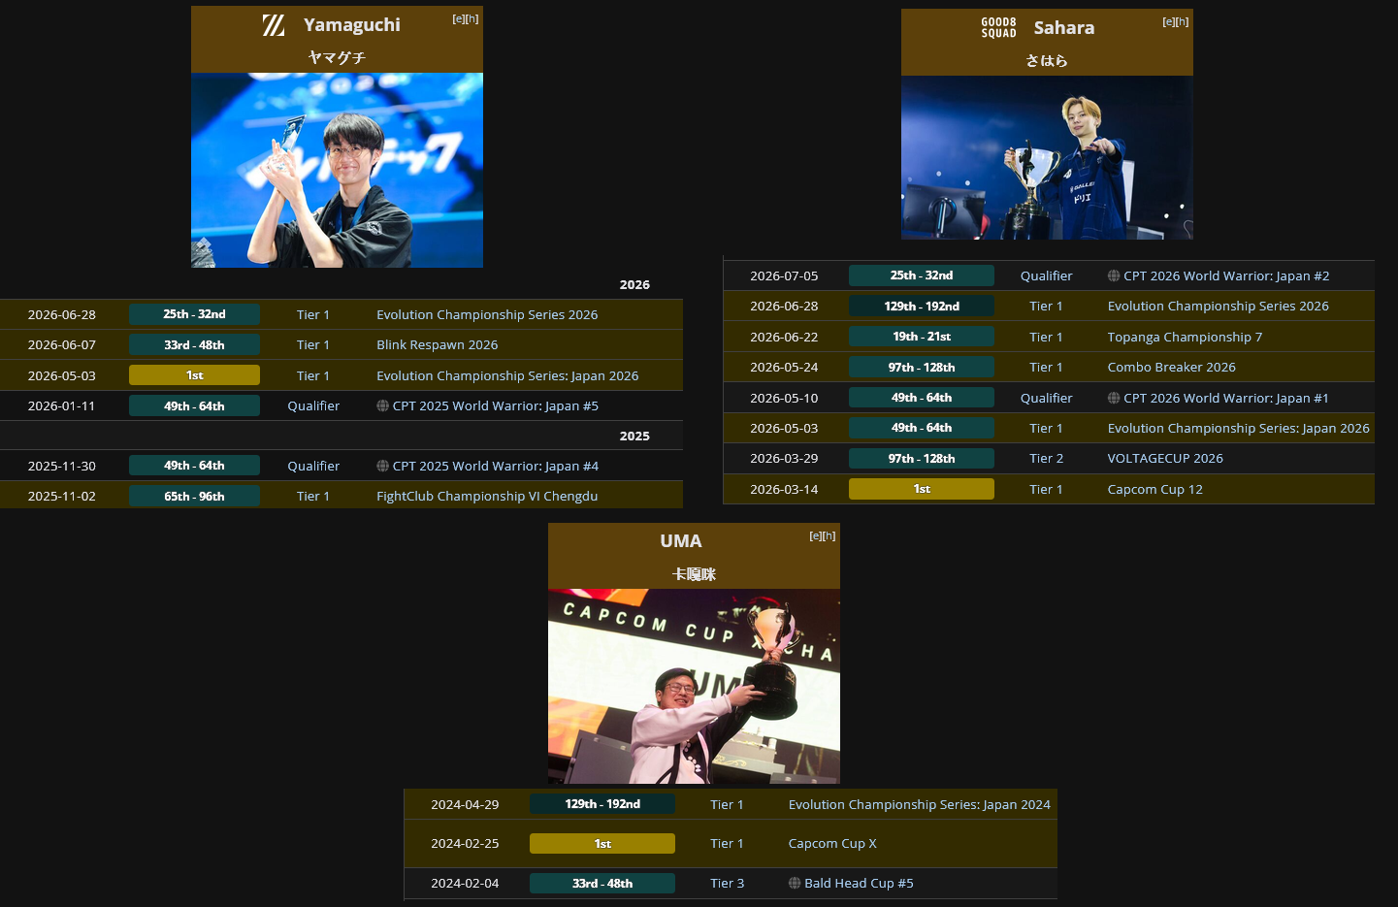
Task: Open the CPT 2025 World Warrior: Japan #5 link
Action: point(496,405)
